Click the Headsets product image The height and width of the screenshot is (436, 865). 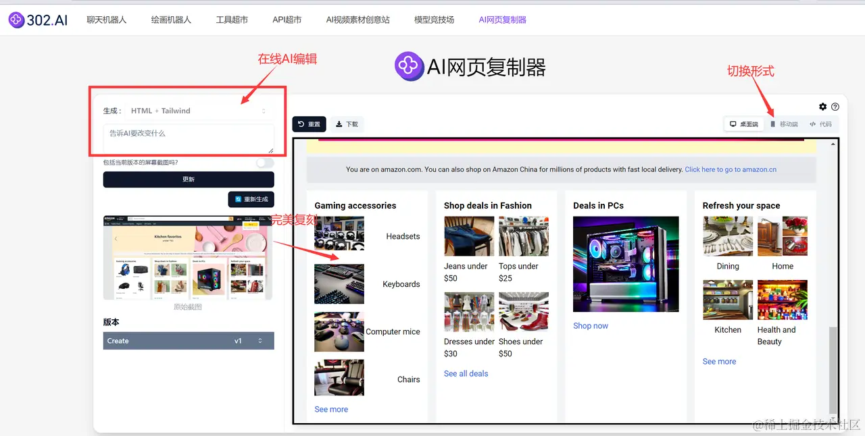339,234
